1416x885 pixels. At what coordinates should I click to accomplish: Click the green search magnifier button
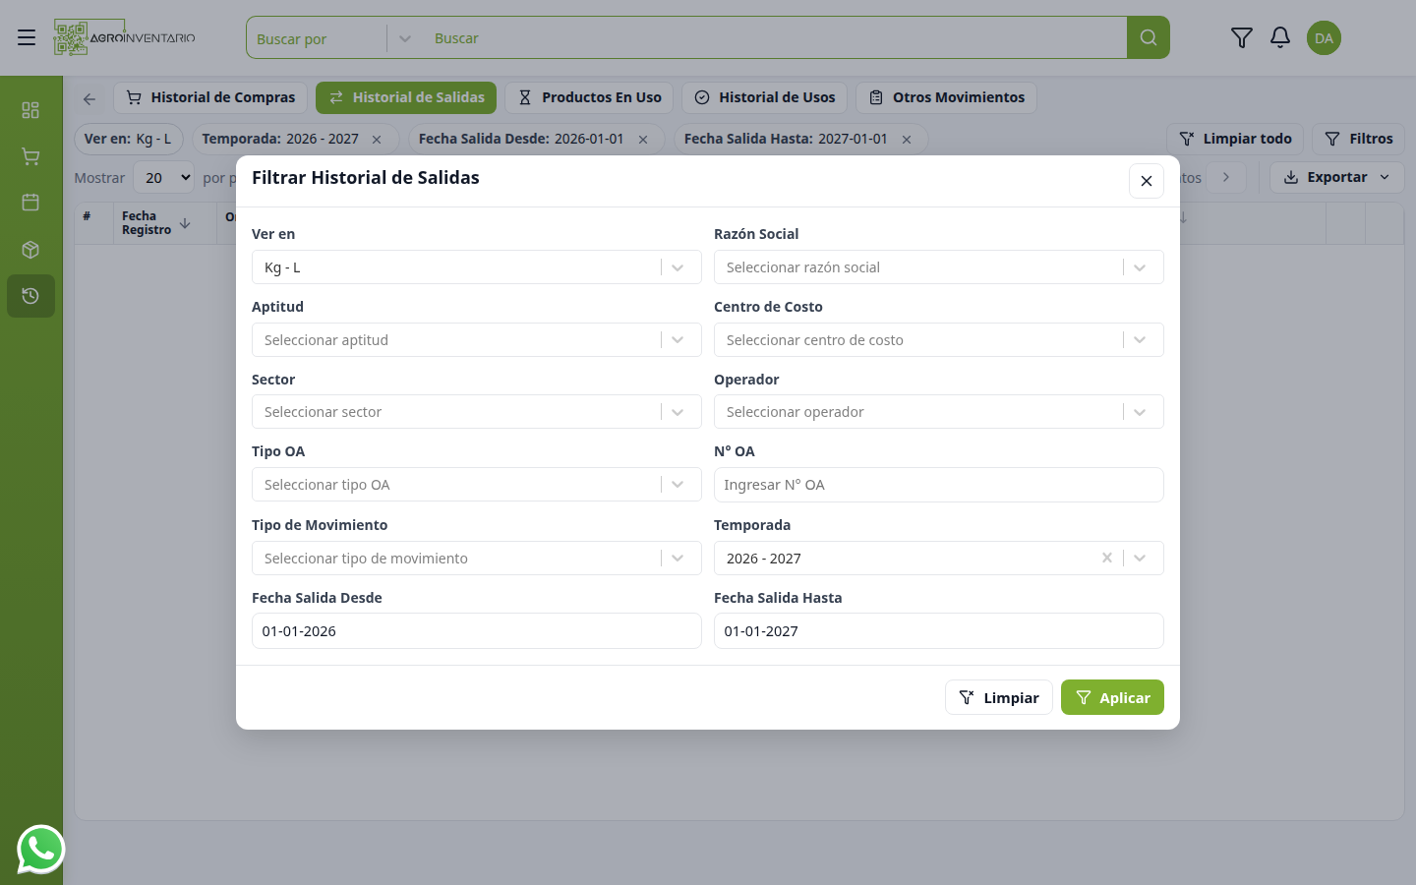coord(1148,37)
